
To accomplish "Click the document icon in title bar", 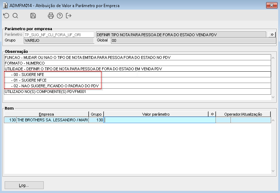I will [x=5, y=6].
